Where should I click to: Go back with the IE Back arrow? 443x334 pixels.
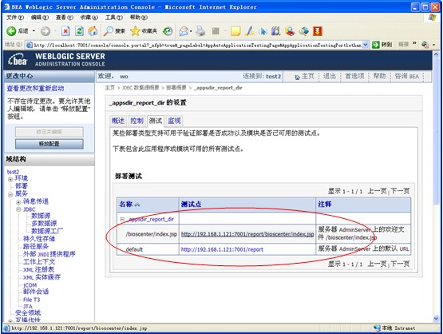[11, 31]
